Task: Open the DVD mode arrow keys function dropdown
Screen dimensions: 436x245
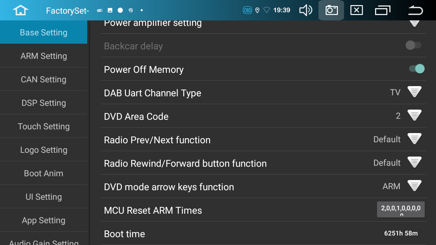Action: click(x=415, y=186)
